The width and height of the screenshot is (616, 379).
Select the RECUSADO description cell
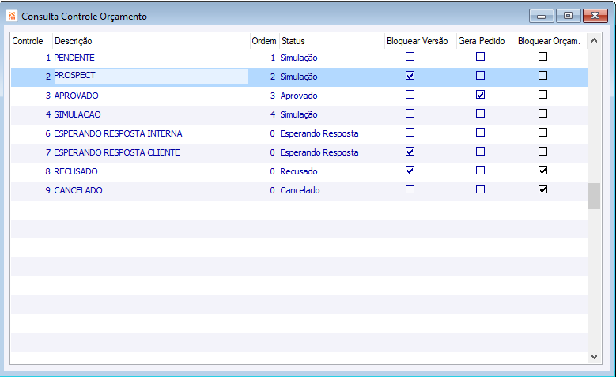tap(151, 171)
